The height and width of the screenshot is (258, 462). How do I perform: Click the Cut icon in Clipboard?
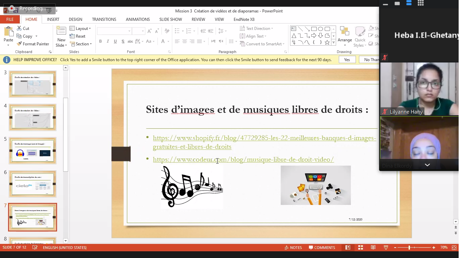(19, 29)
